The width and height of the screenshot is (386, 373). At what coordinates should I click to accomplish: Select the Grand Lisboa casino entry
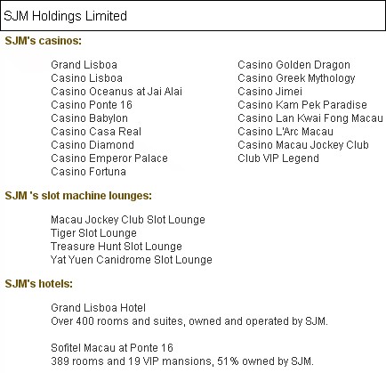point(84,65)
